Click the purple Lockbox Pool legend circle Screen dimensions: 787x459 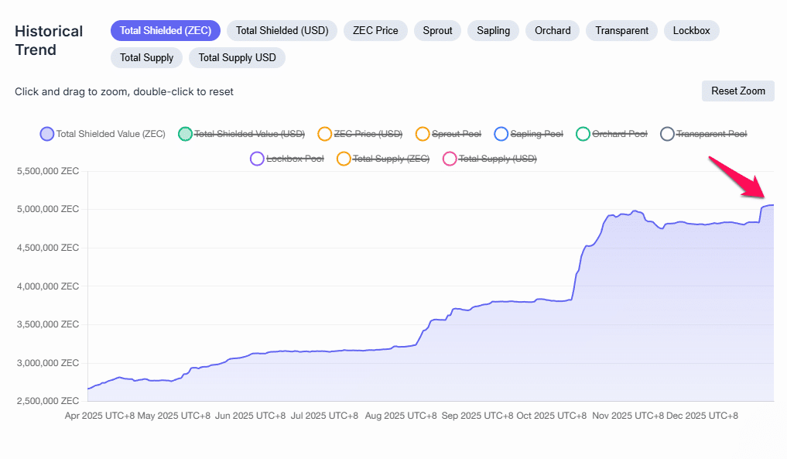tap(257, 159)
